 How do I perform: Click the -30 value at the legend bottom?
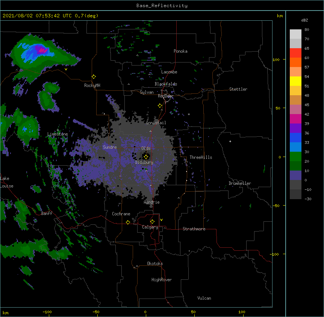click(308, 199)
